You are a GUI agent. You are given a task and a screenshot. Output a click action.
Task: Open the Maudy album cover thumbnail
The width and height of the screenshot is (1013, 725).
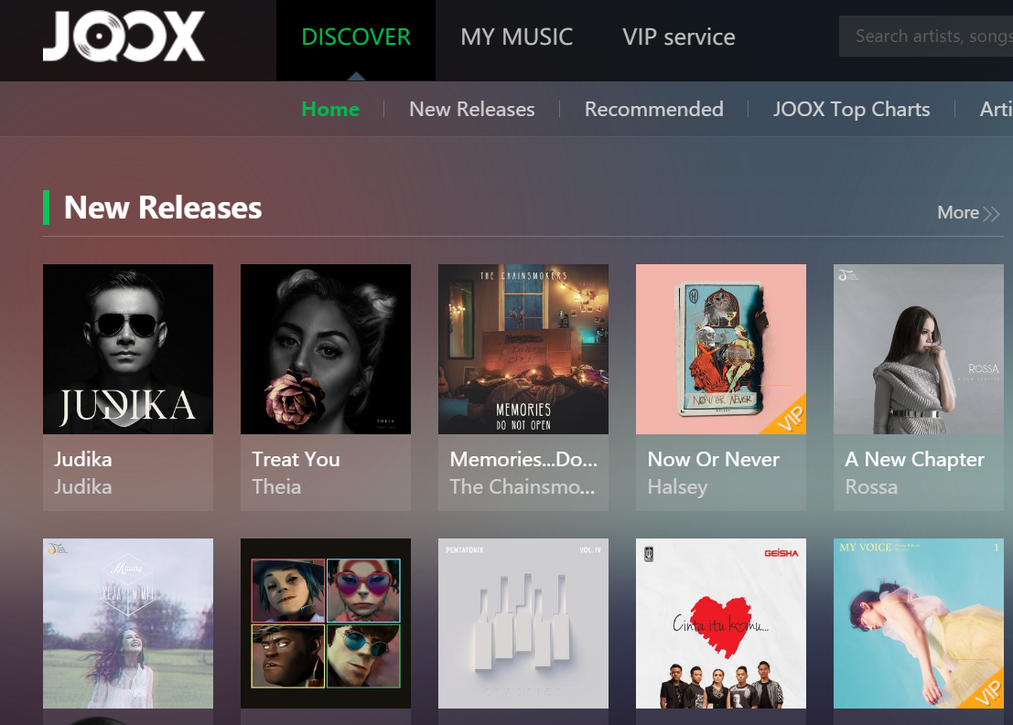(x=128, y=623)
